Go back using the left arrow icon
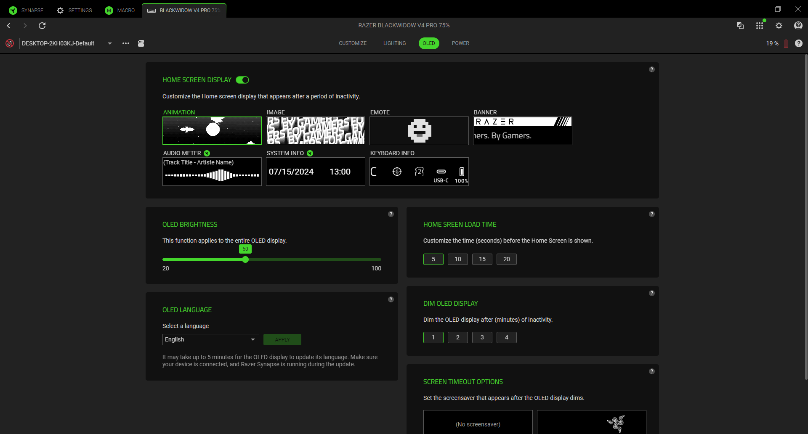808x434 pixels. point(8,26)
